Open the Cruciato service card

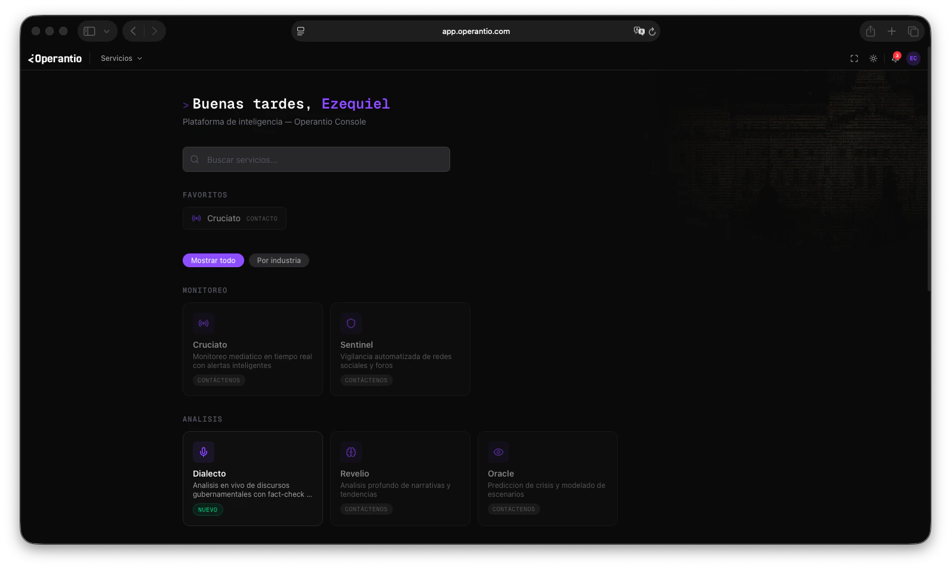tap(253, 349)
